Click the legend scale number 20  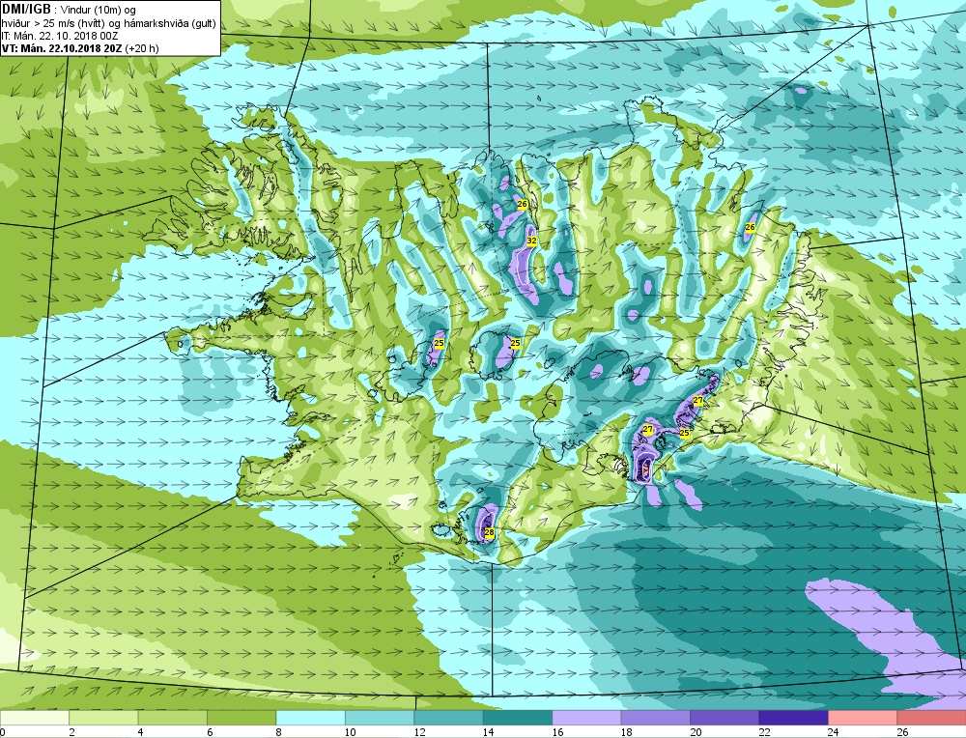pyautogui.click(x=695, y=732)
